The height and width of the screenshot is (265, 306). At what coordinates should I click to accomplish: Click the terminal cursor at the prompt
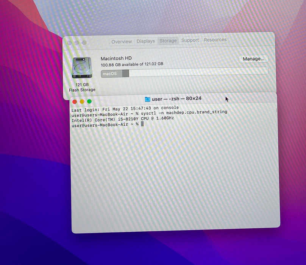coord(142,124)
